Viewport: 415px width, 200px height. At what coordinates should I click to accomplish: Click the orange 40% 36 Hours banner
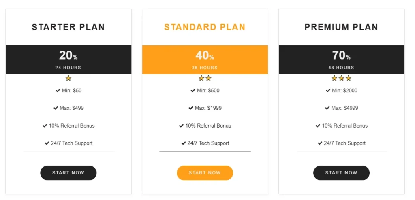point(205,60)
